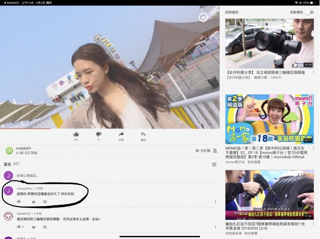
Task: Open the share arrow option
Action: coord(121,134)
